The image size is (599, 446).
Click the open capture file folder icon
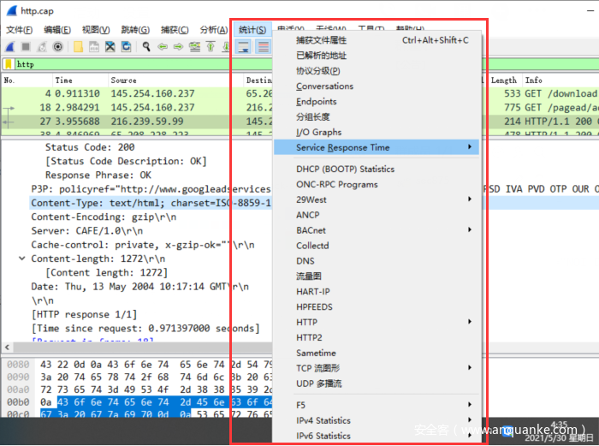click(78, 47)
